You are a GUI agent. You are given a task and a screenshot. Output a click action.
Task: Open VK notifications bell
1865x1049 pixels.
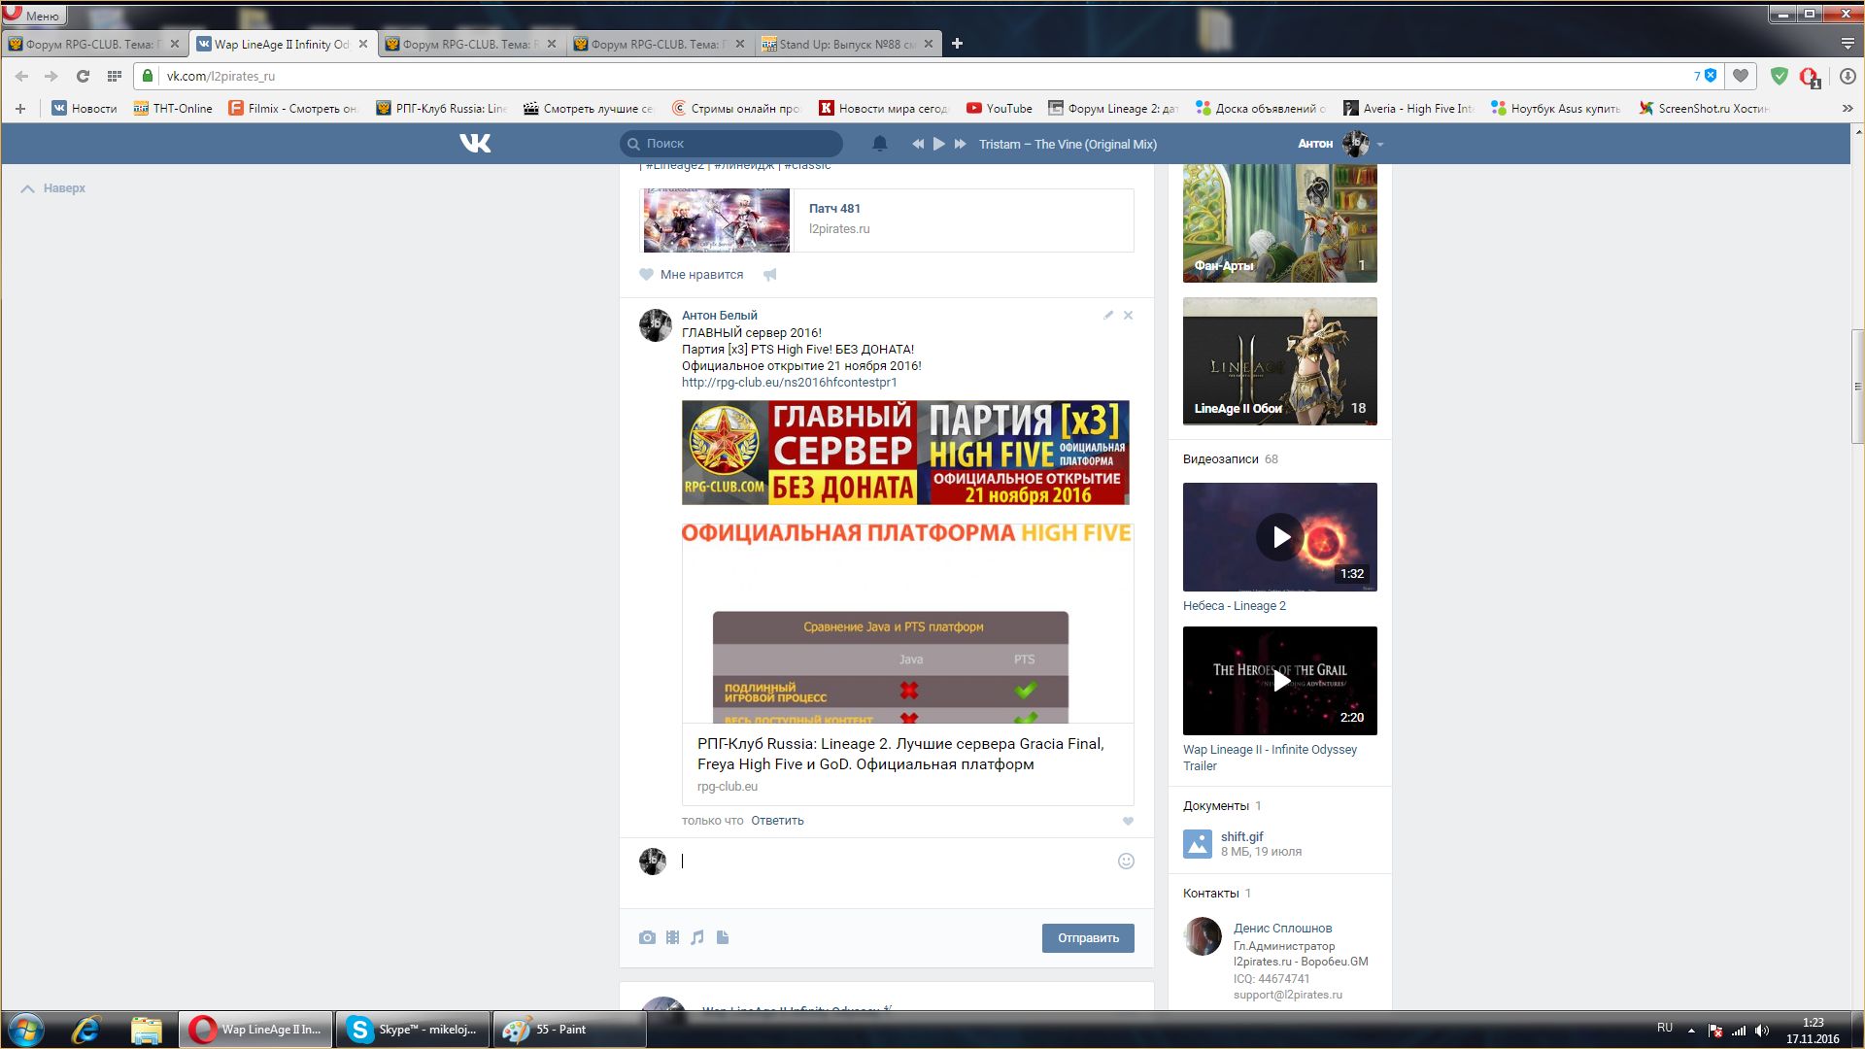click(880, 144)
